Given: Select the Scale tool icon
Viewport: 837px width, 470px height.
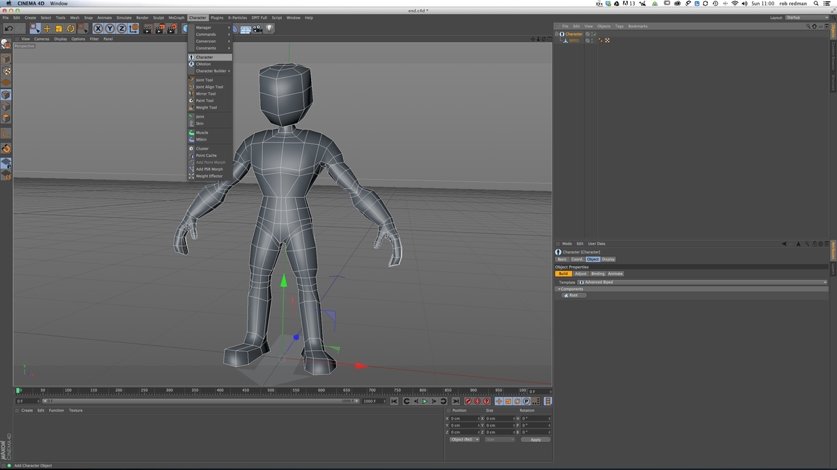Looking at the screenshot, I should click(59, 28).
